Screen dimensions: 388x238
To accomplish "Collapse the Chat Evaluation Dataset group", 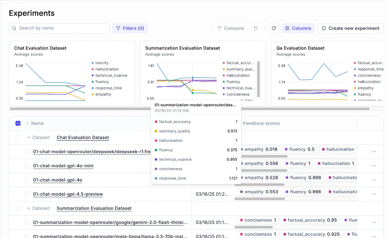I will 29,137.
